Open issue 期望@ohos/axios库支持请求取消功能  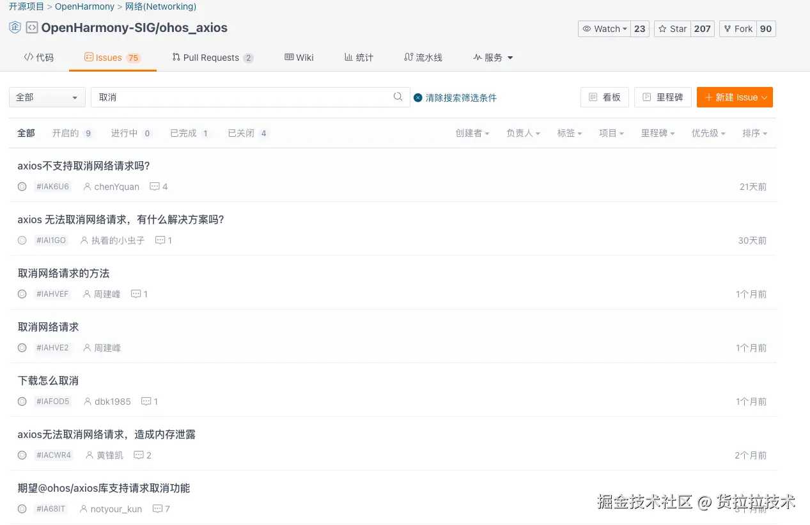coord(104,488)
